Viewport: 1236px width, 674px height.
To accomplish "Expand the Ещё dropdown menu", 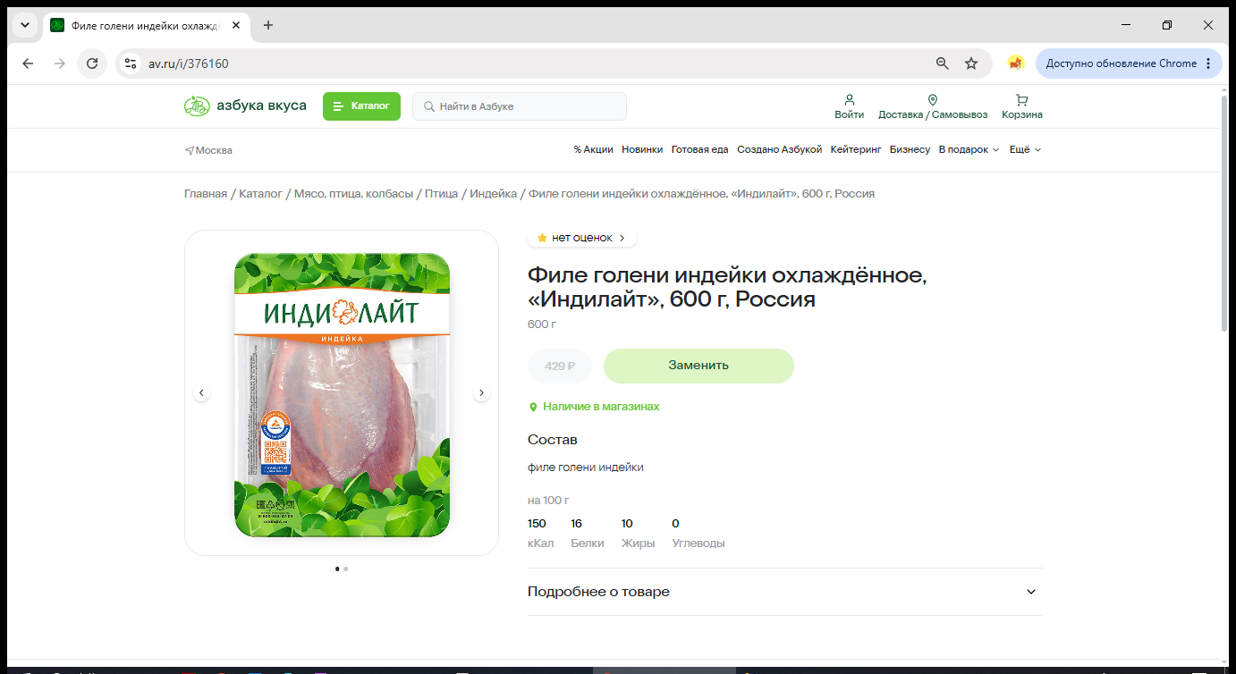I will 1025,149.
